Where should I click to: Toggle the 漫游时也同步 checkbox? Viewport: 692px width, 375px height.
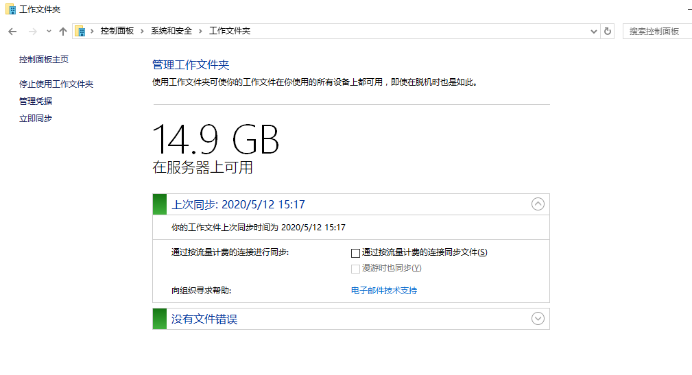tap(355, 269)
